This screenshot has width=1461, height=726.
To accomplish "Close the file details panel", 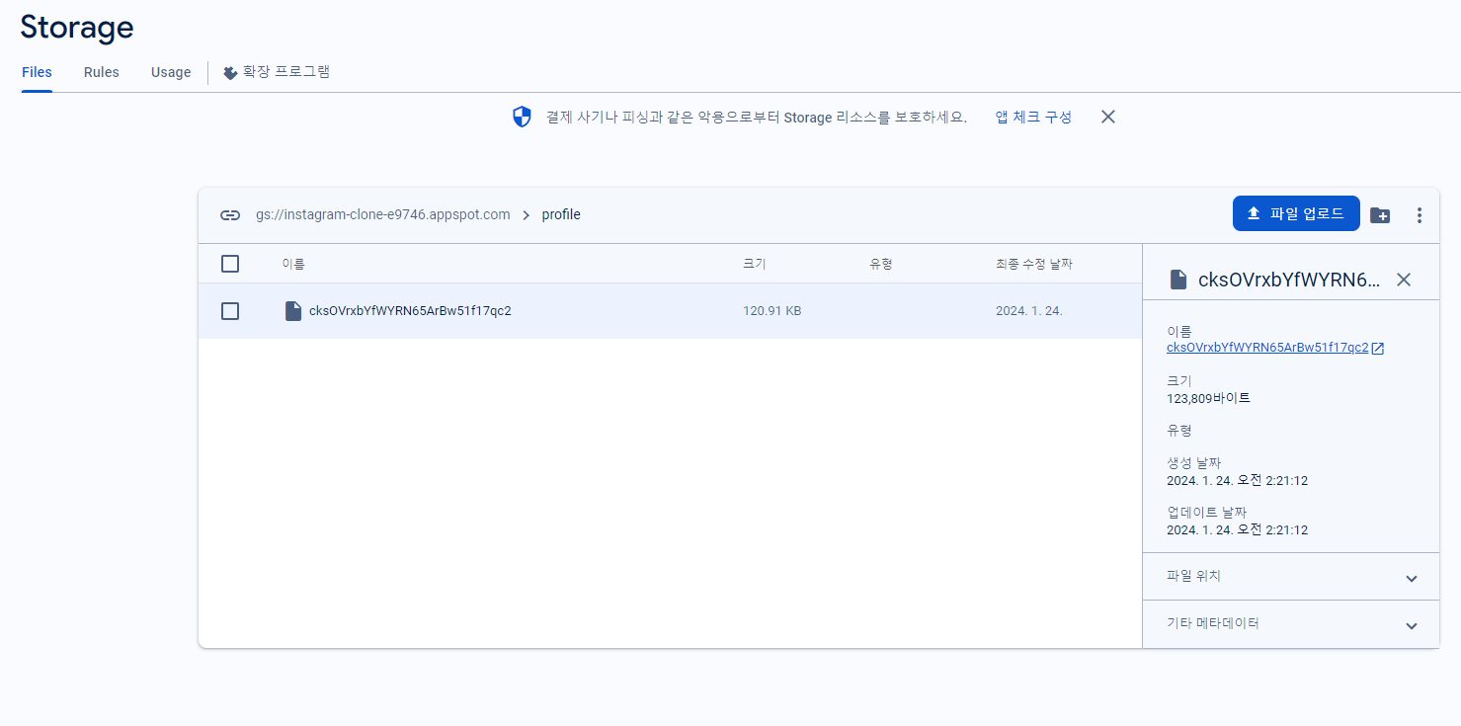I will 1404,280.
